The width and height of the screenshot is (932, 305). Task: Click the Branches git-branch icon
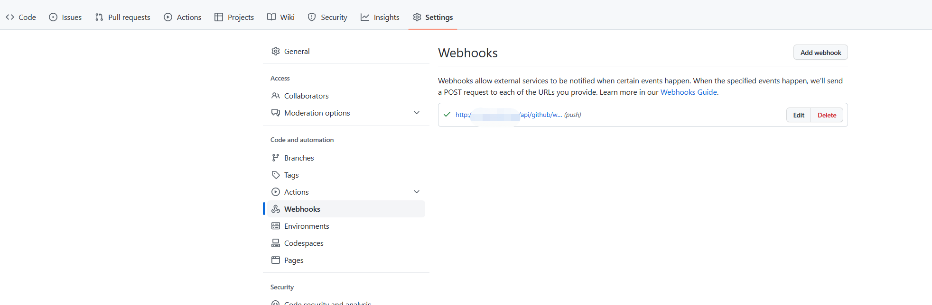276,158
